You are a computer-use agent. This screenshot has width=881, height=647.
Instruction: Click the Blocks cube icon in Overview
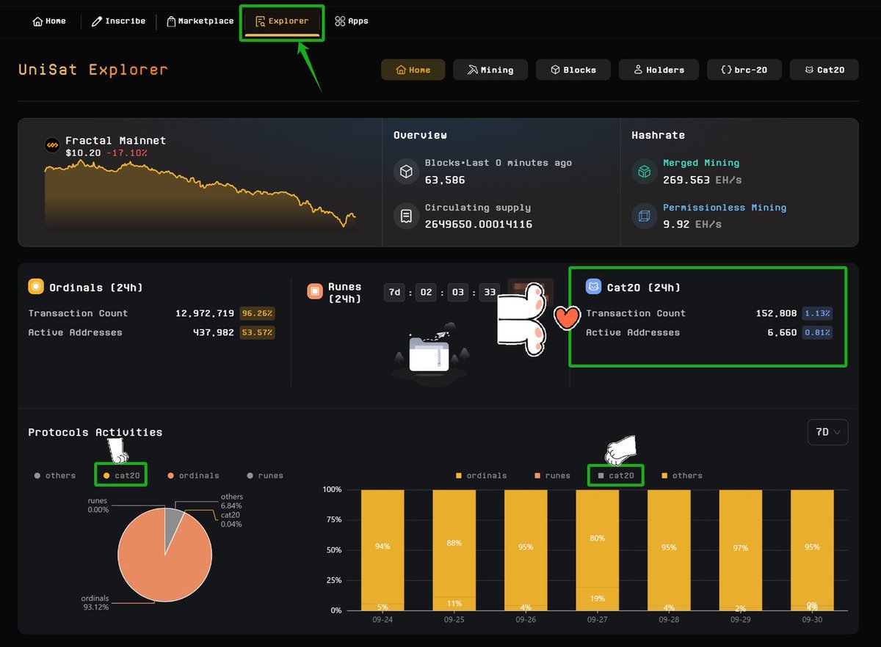(x=406, y=172)
